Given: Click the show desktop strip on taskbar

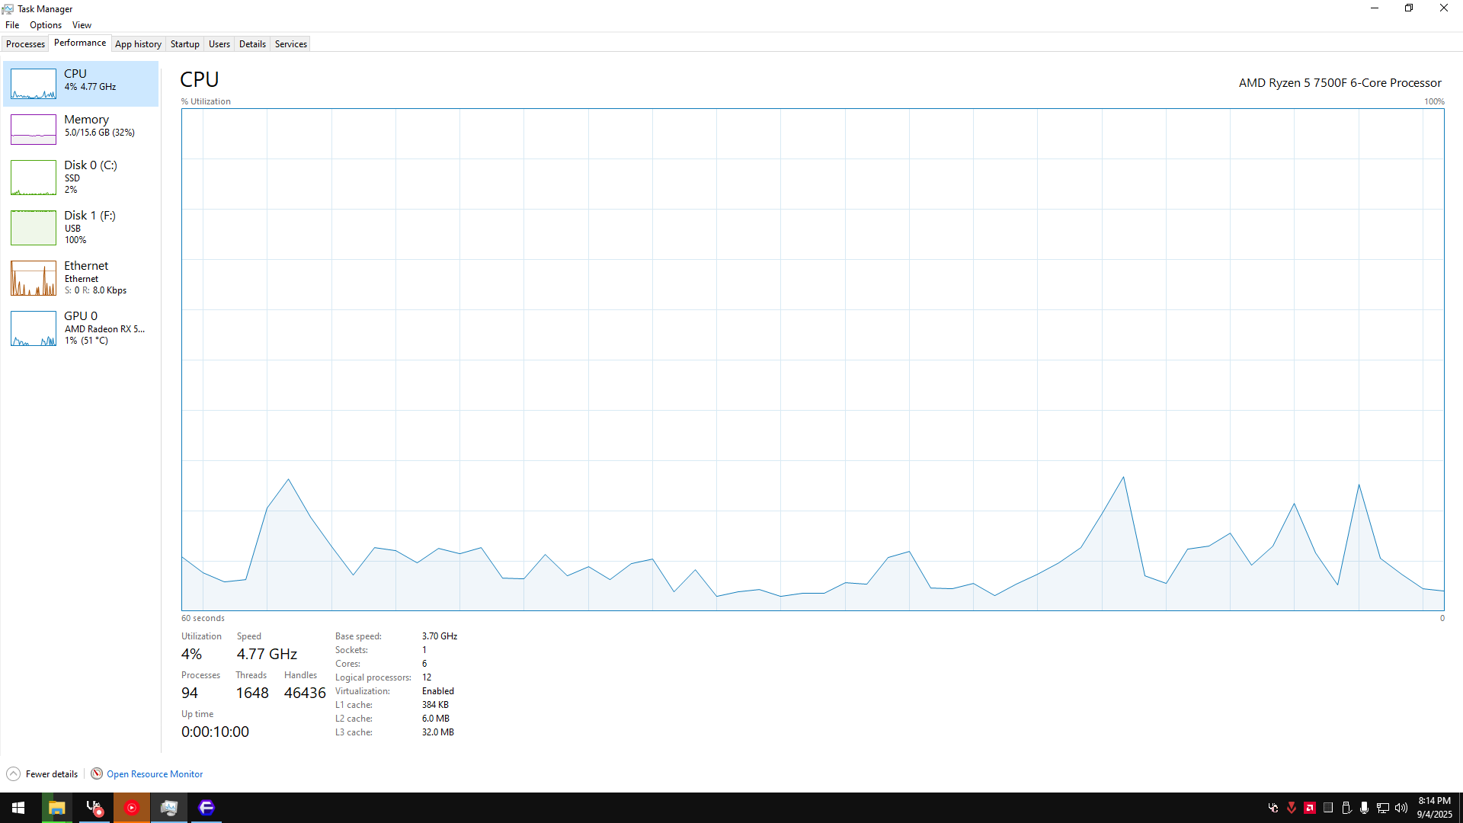Looking at the screenshot, I should point(1461,808).
